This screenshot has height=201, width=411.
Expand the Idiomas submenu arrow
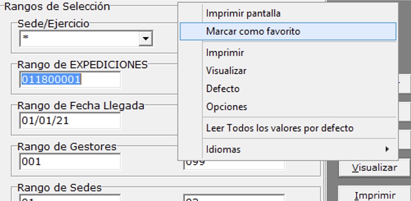click(387, 149)
